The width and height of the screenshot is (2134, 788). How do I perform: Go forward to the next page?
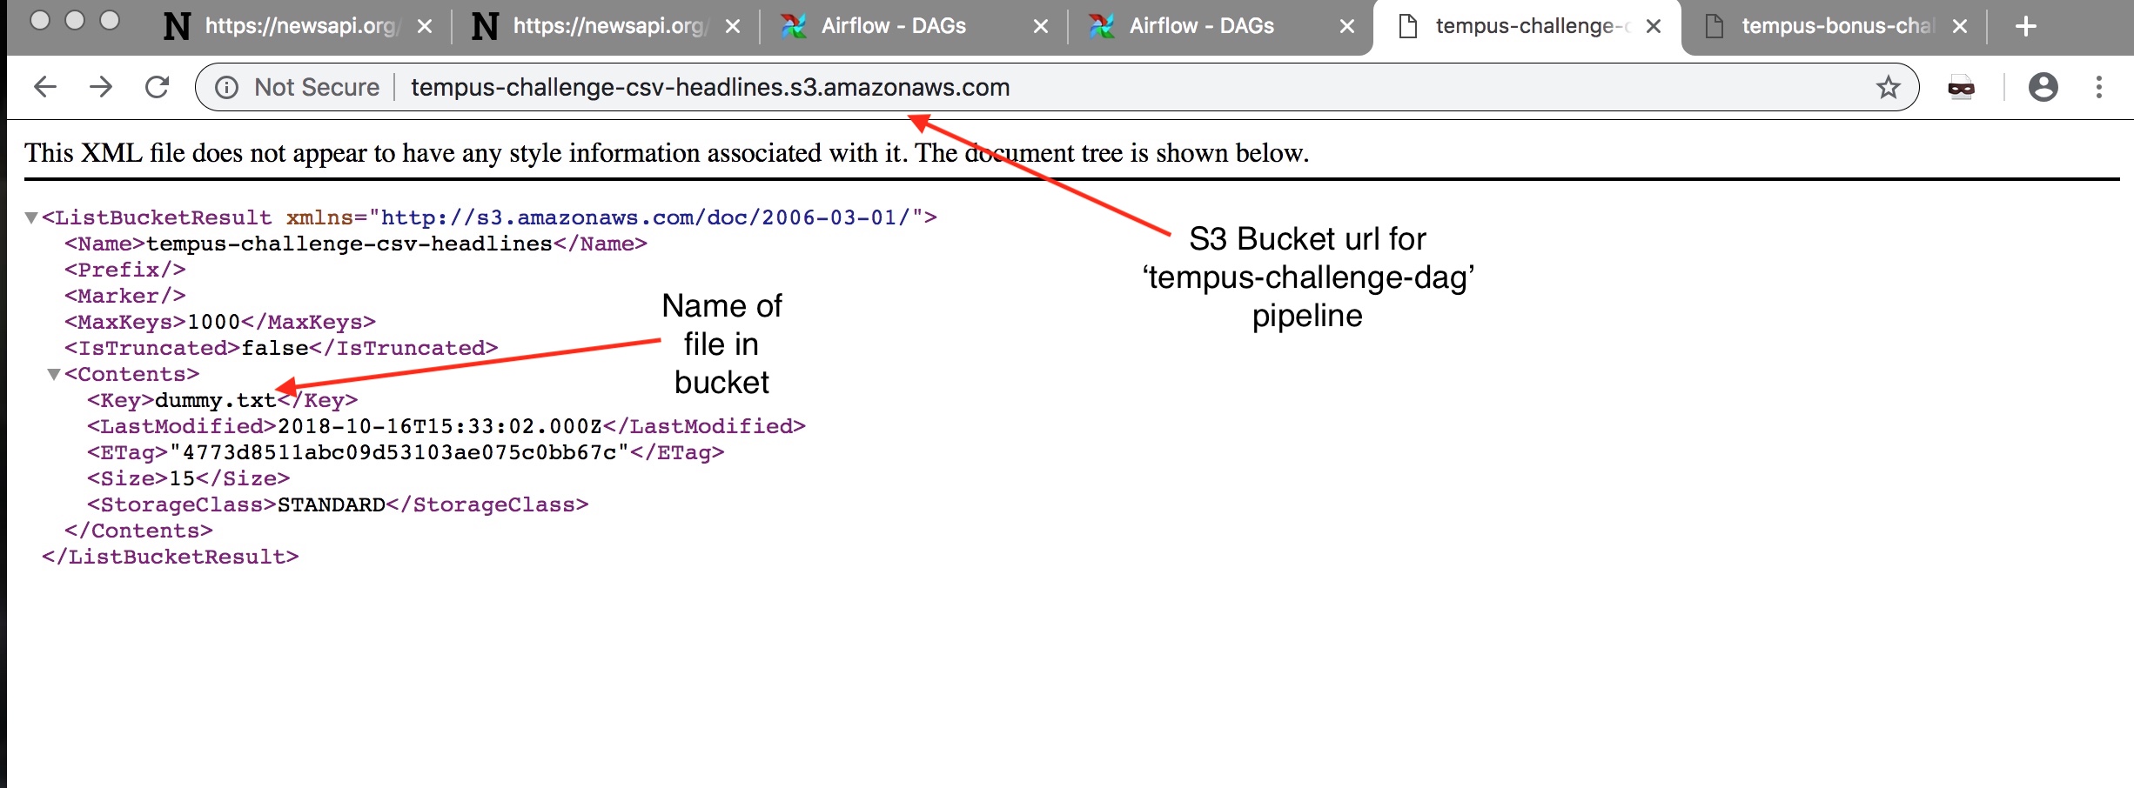coord(101,87)
